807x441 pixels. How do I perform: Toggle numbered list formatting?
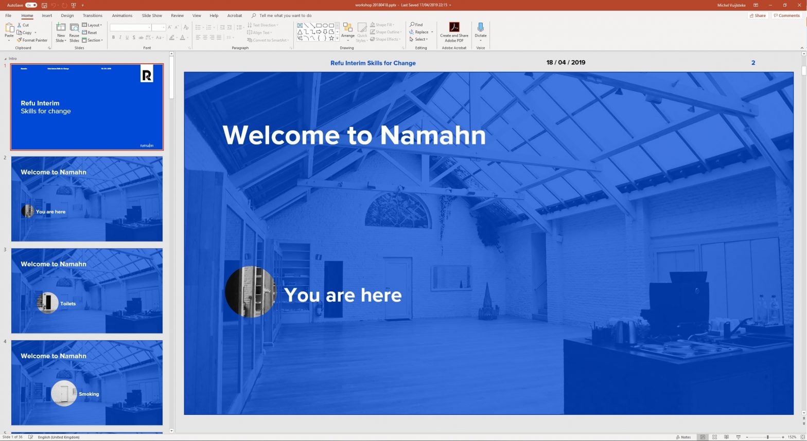coord(208,27)
